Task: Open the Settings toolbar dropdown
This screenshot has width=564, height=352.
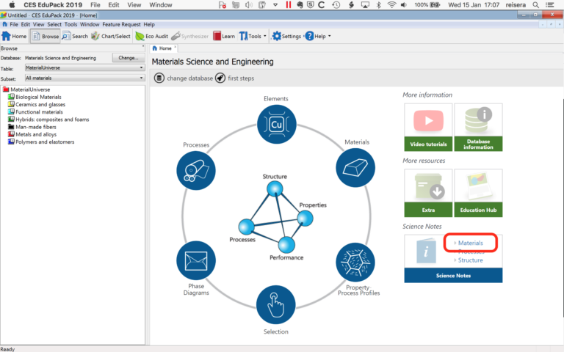Action: 286,36
